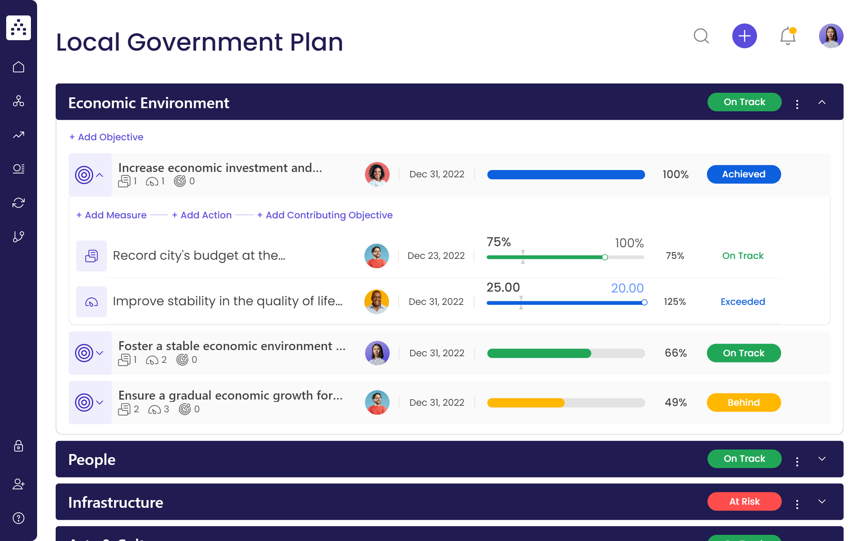Select the list/summary icon in sidebar
The width and height of the screenshot is (862, 541).
tap(19, 168)
